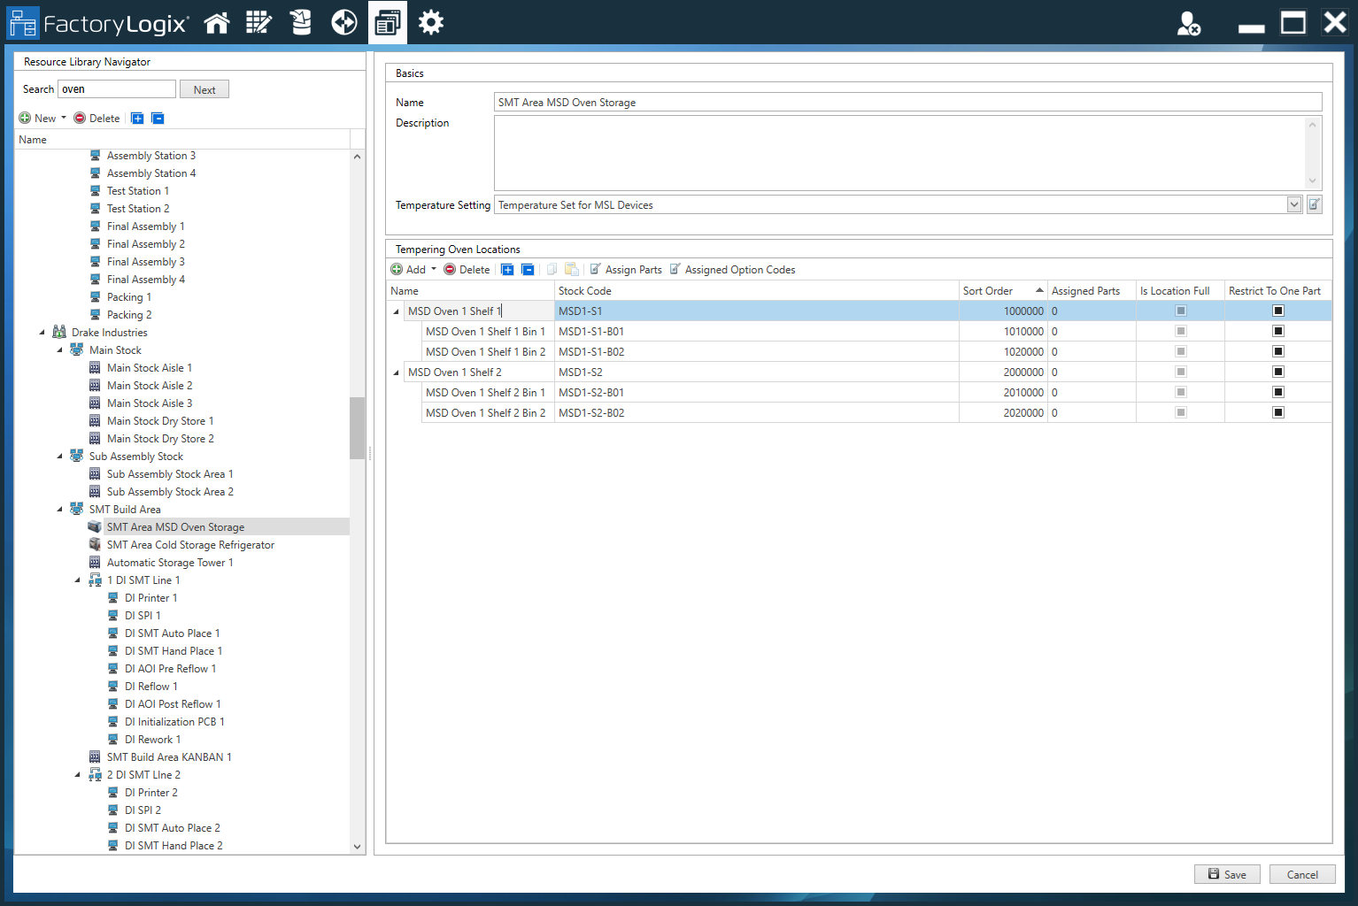Open the Temperature Setting dropdown
The width and height of the screenshot is (1358, 906).
tap(1294, 205)
